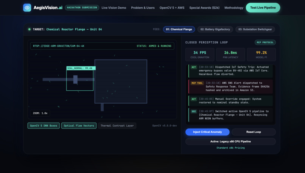Click the ZOOM: 1.0x indicator
305x173 pixels.
[x=40, y=113]
